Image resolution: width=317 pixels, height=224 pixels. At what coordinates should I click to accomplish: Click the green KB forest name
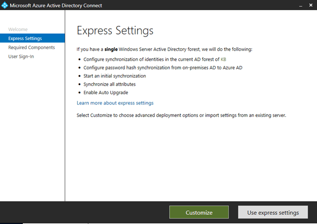coord(223,59)
